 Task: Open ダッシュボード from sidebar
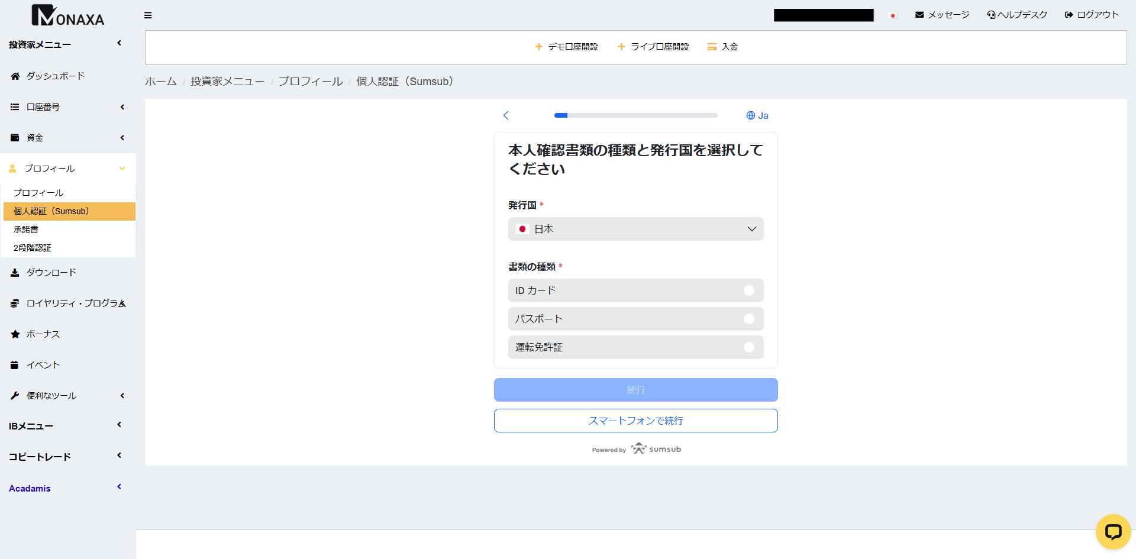[x=55, y=76]
